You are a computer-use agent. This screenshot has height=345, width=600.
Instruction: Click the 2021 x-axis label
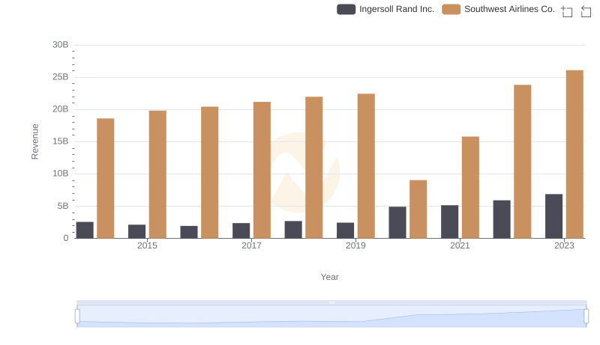click(x=460, y=245)
